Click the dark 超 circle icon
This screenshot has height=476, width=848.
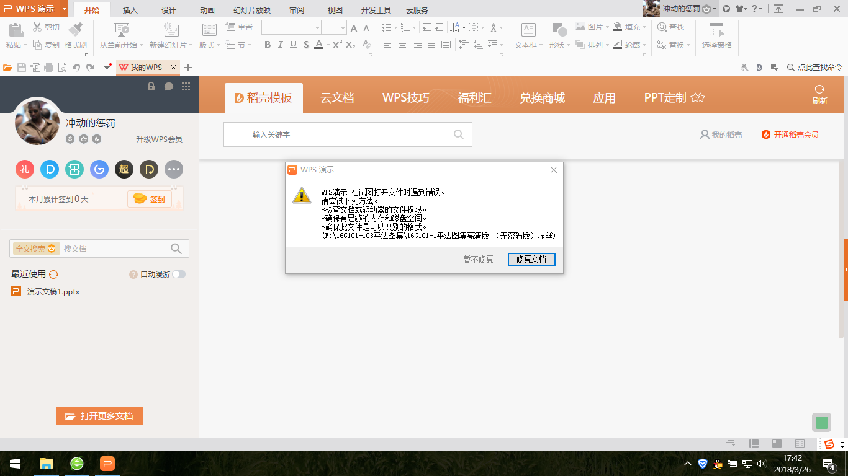(x=124, y=169)
